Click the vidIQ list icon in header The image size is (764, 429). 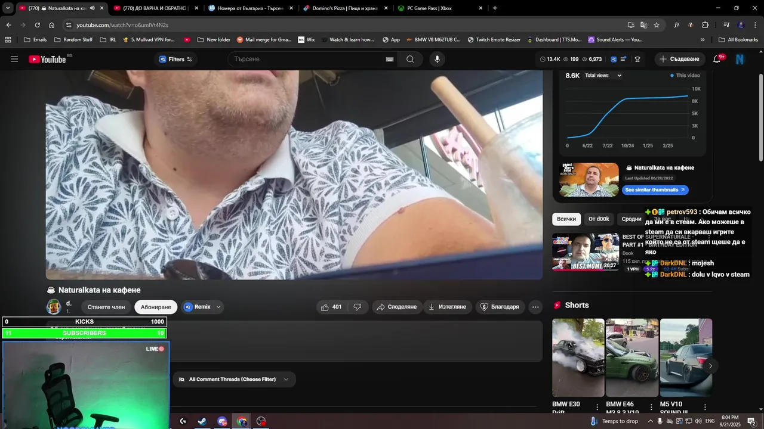tap(623, 59)
